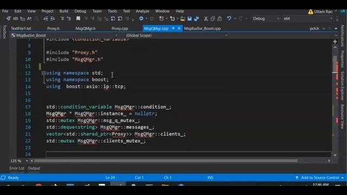Click the Uncomment Selected Lines icon
The width and height of the screenshot is (347, 195).
69,19
